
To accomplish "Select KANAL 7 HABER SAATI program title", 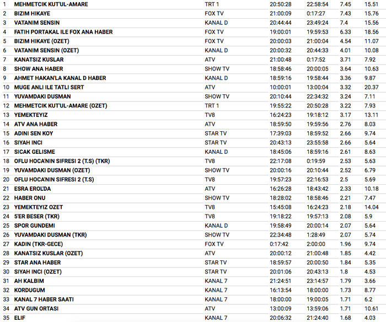I will pyautogui.click(x=46, y=299).
